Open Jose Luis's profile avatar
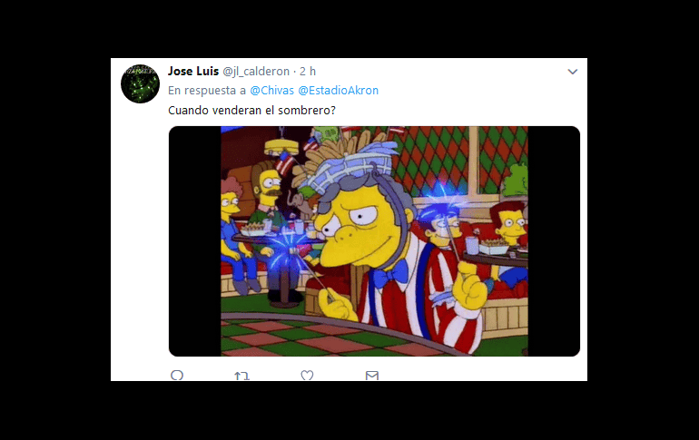The height and width of the screenshot is (440, 699). [140, 83]
